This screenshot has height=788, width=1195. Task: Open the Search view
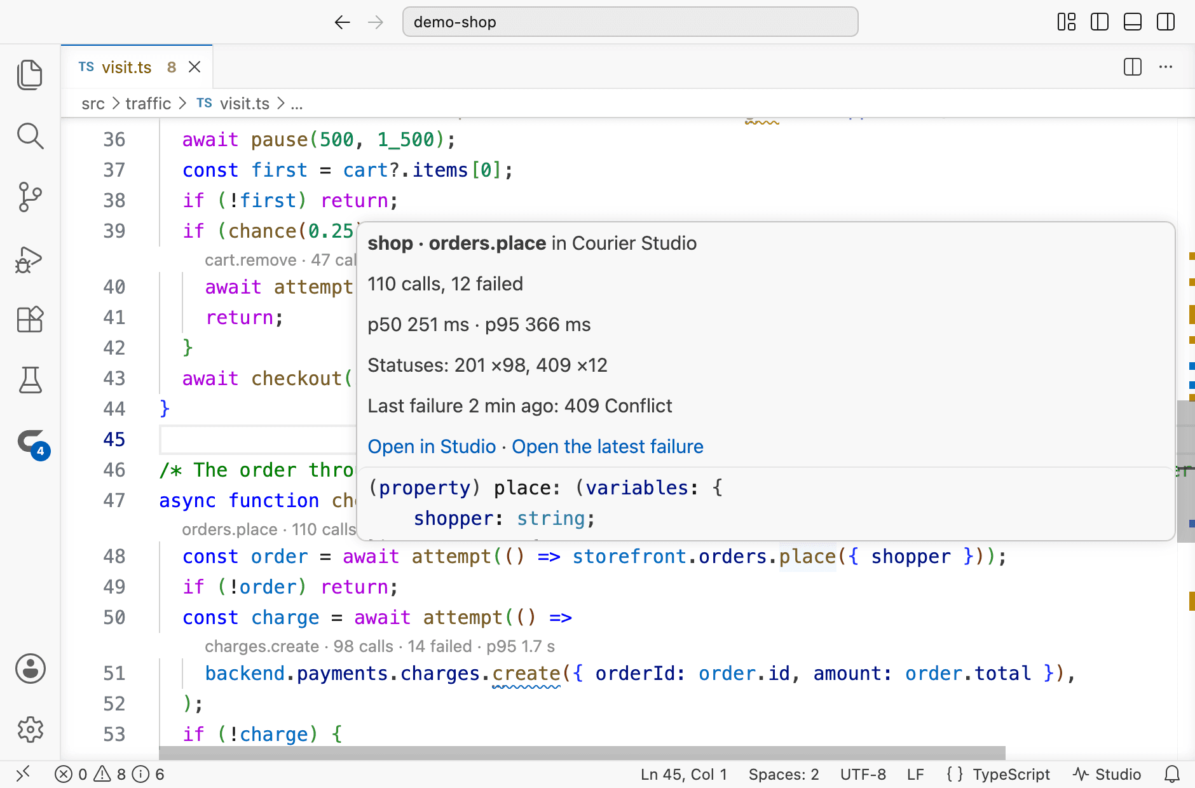tap(30, 136)
